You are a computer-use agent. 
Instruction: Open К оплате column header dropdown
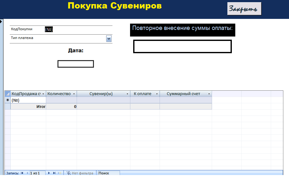pos(157,94)
